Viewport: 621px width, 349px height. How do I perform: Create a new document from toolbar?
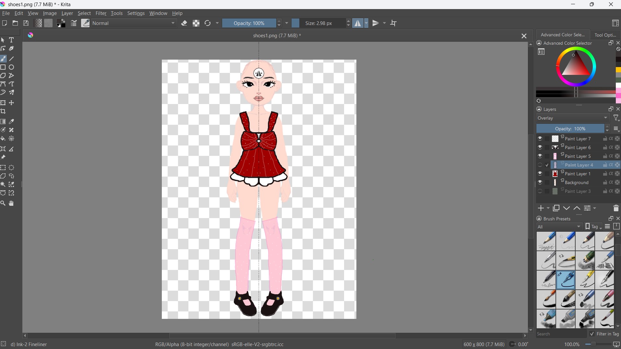pyautogui.click(x=5, y=23)
